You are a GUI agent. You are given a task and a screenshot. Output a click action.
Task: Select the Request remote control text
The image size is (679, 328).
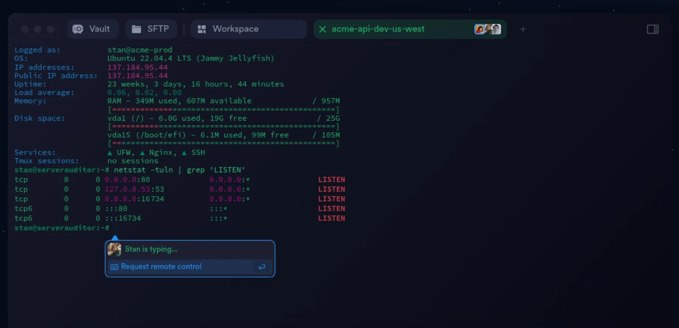pos(161,267)
